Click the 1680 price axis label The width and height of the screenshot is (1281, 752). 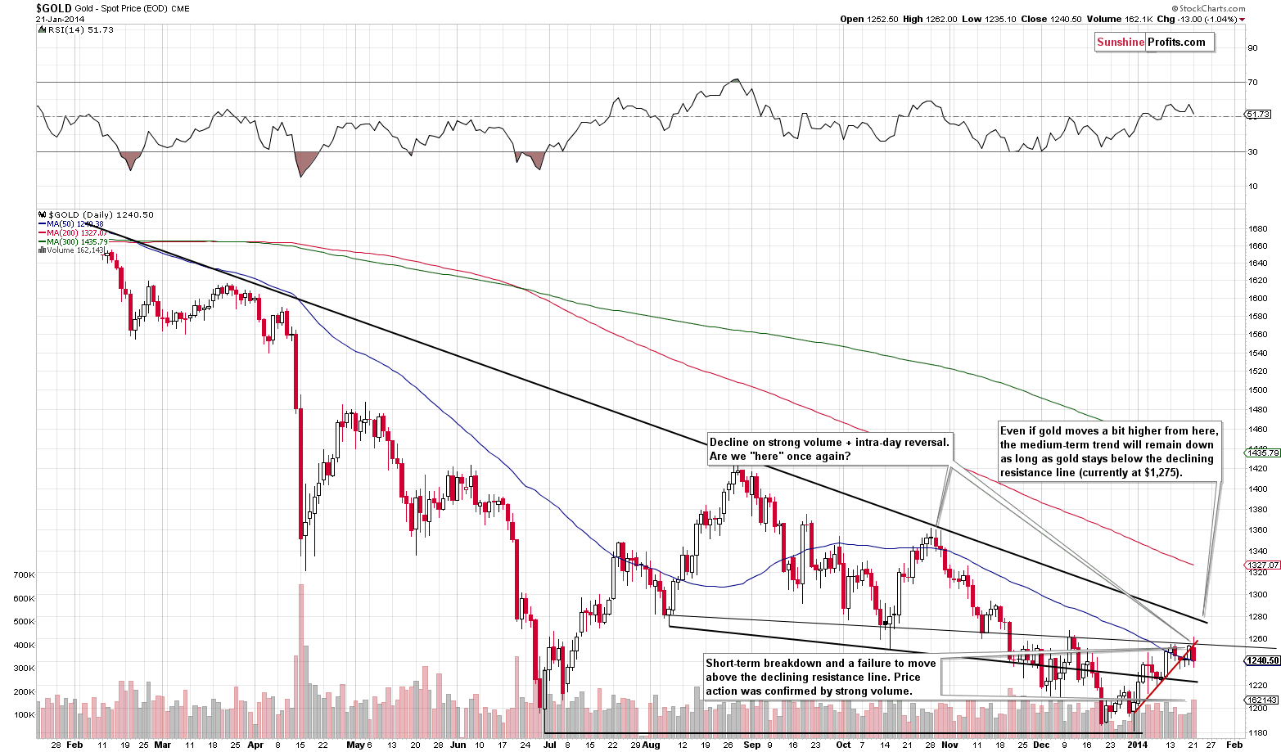click(1256, 228)
